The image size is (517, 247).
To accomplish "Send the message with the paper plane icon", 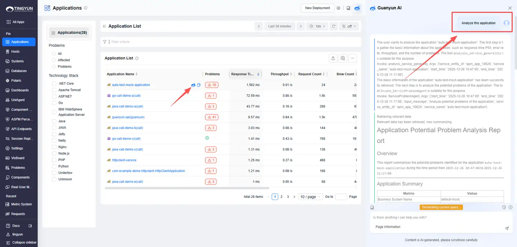I will (x=507, y=228).
